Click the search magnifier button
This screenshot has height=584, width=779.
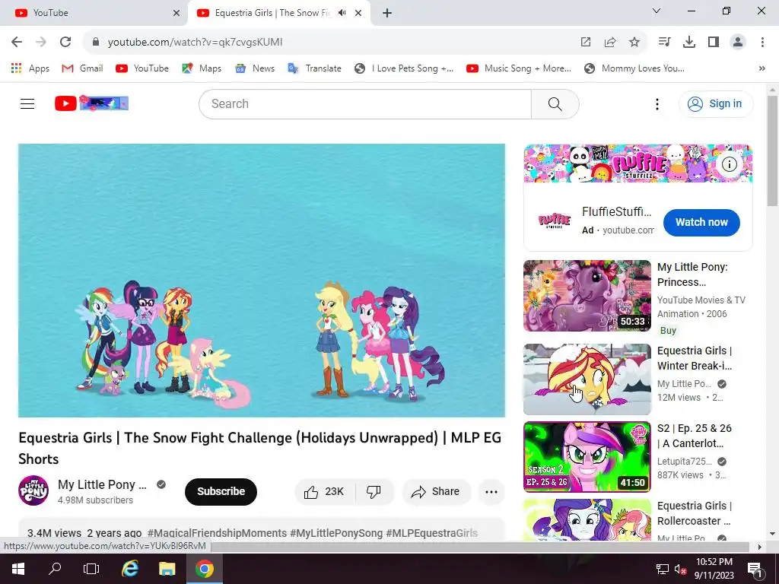click(x=555, y=103)
